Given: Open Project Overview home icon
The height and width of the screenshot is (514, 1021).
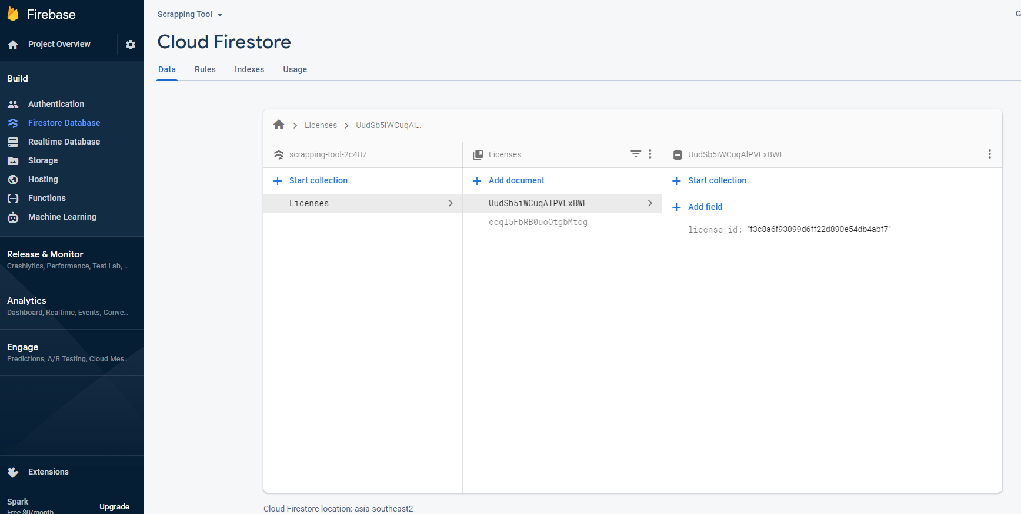Looking at the screenshot, I should click(x=13, y=45).
